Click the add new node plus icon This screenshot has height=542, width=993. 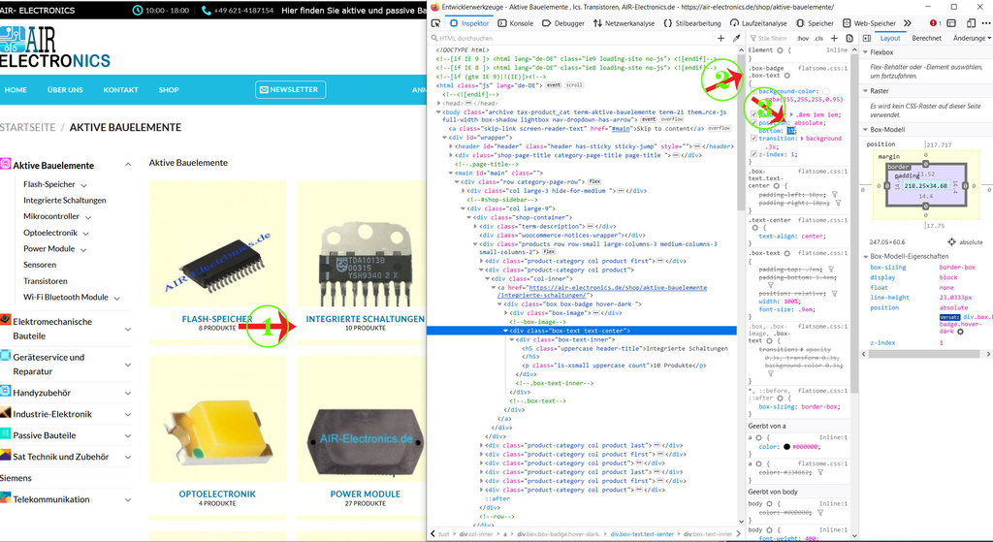(x=721, y=38)
